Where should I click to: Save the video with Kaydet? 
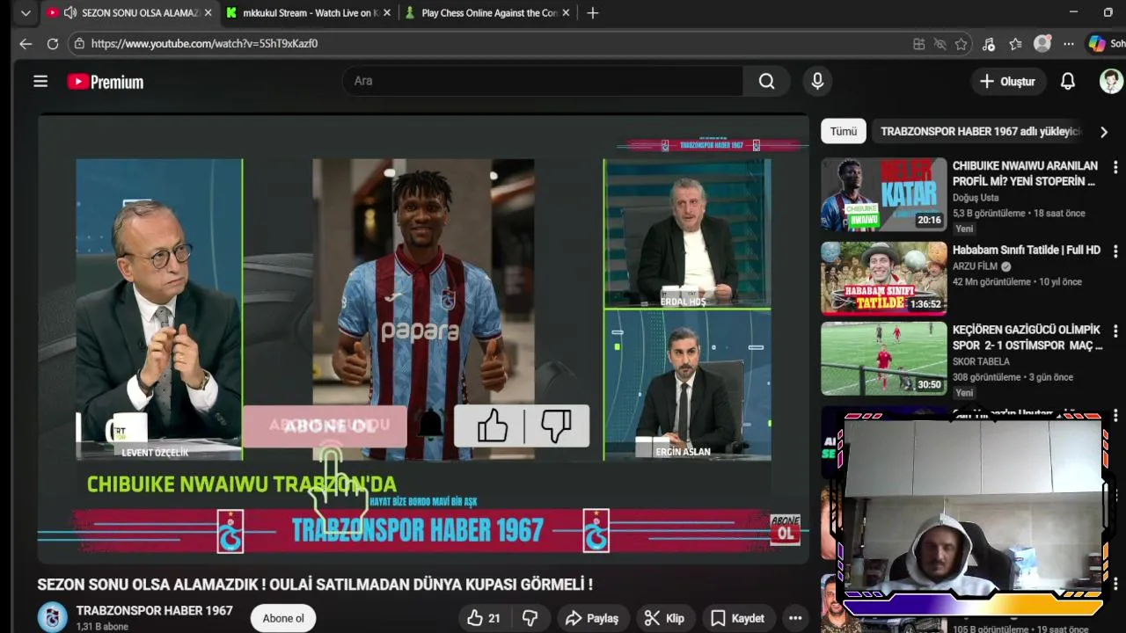coord(738,618)
